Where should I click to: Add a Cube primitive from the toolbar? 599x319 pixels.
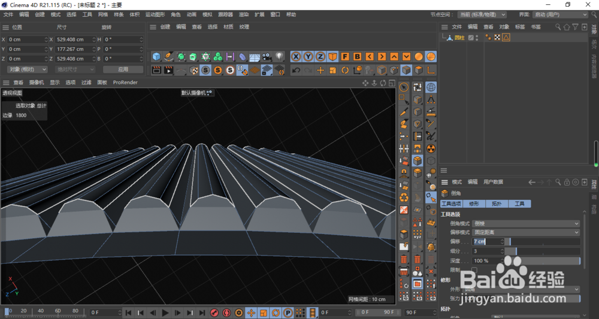[x=156, y=57]
